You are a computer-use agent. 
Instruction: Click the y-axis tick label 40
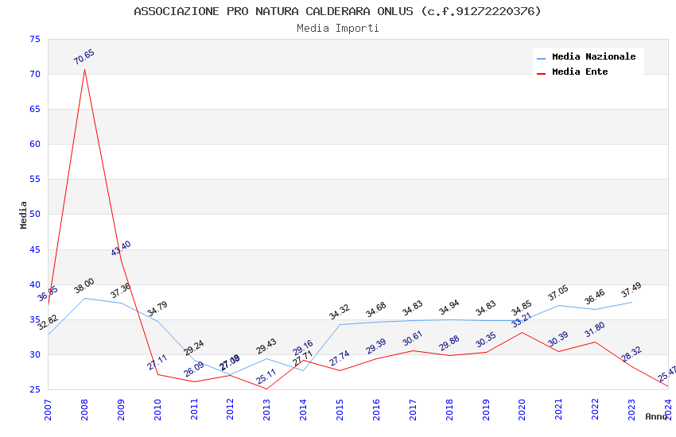point(35,284)
